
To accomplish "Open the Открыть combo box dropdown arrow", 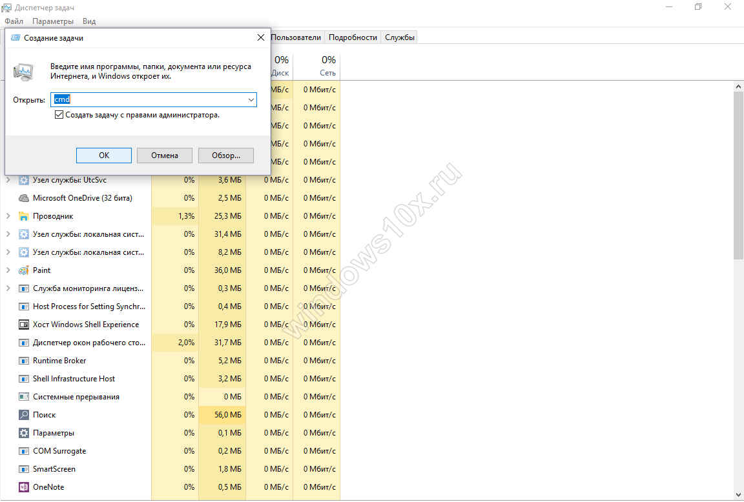I will click(x=251, y=100).
